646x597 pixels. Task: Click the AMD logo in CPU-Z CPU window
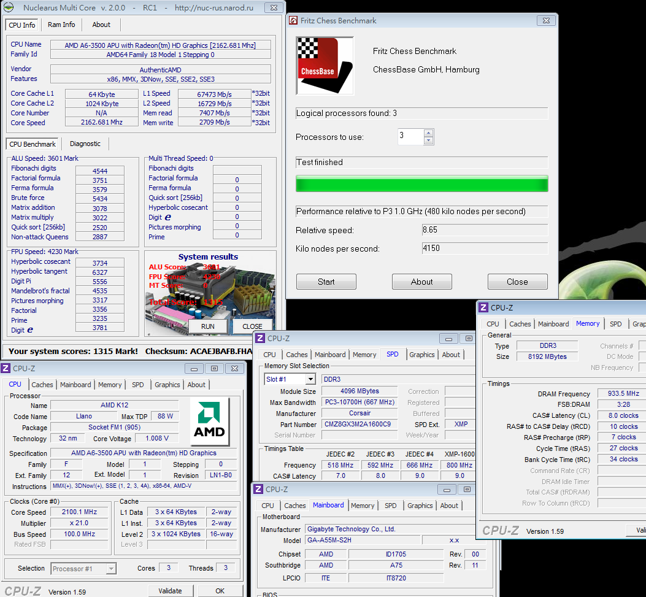[x=209, y=422]
